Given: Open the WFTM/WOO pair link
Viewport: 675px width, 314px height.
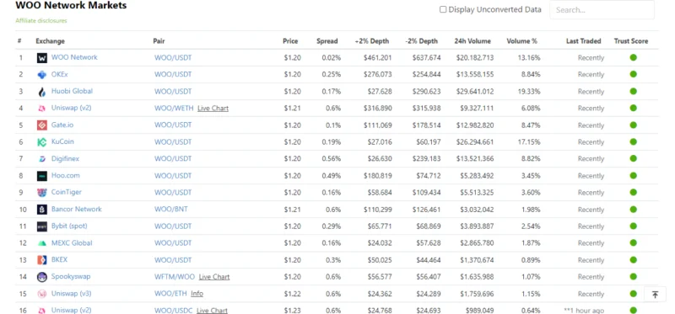Looking at the screenshot, I should pos(175,277).
